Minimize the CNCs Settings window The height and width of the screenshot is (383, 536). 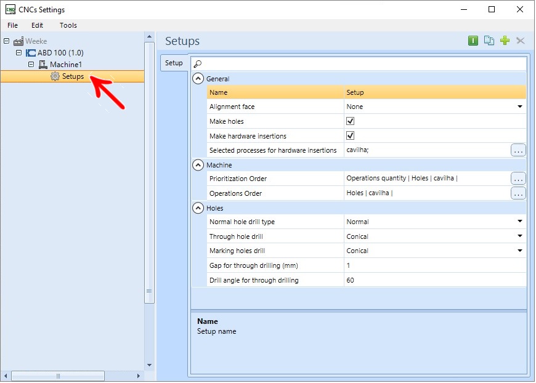click(x=463, y=10)
